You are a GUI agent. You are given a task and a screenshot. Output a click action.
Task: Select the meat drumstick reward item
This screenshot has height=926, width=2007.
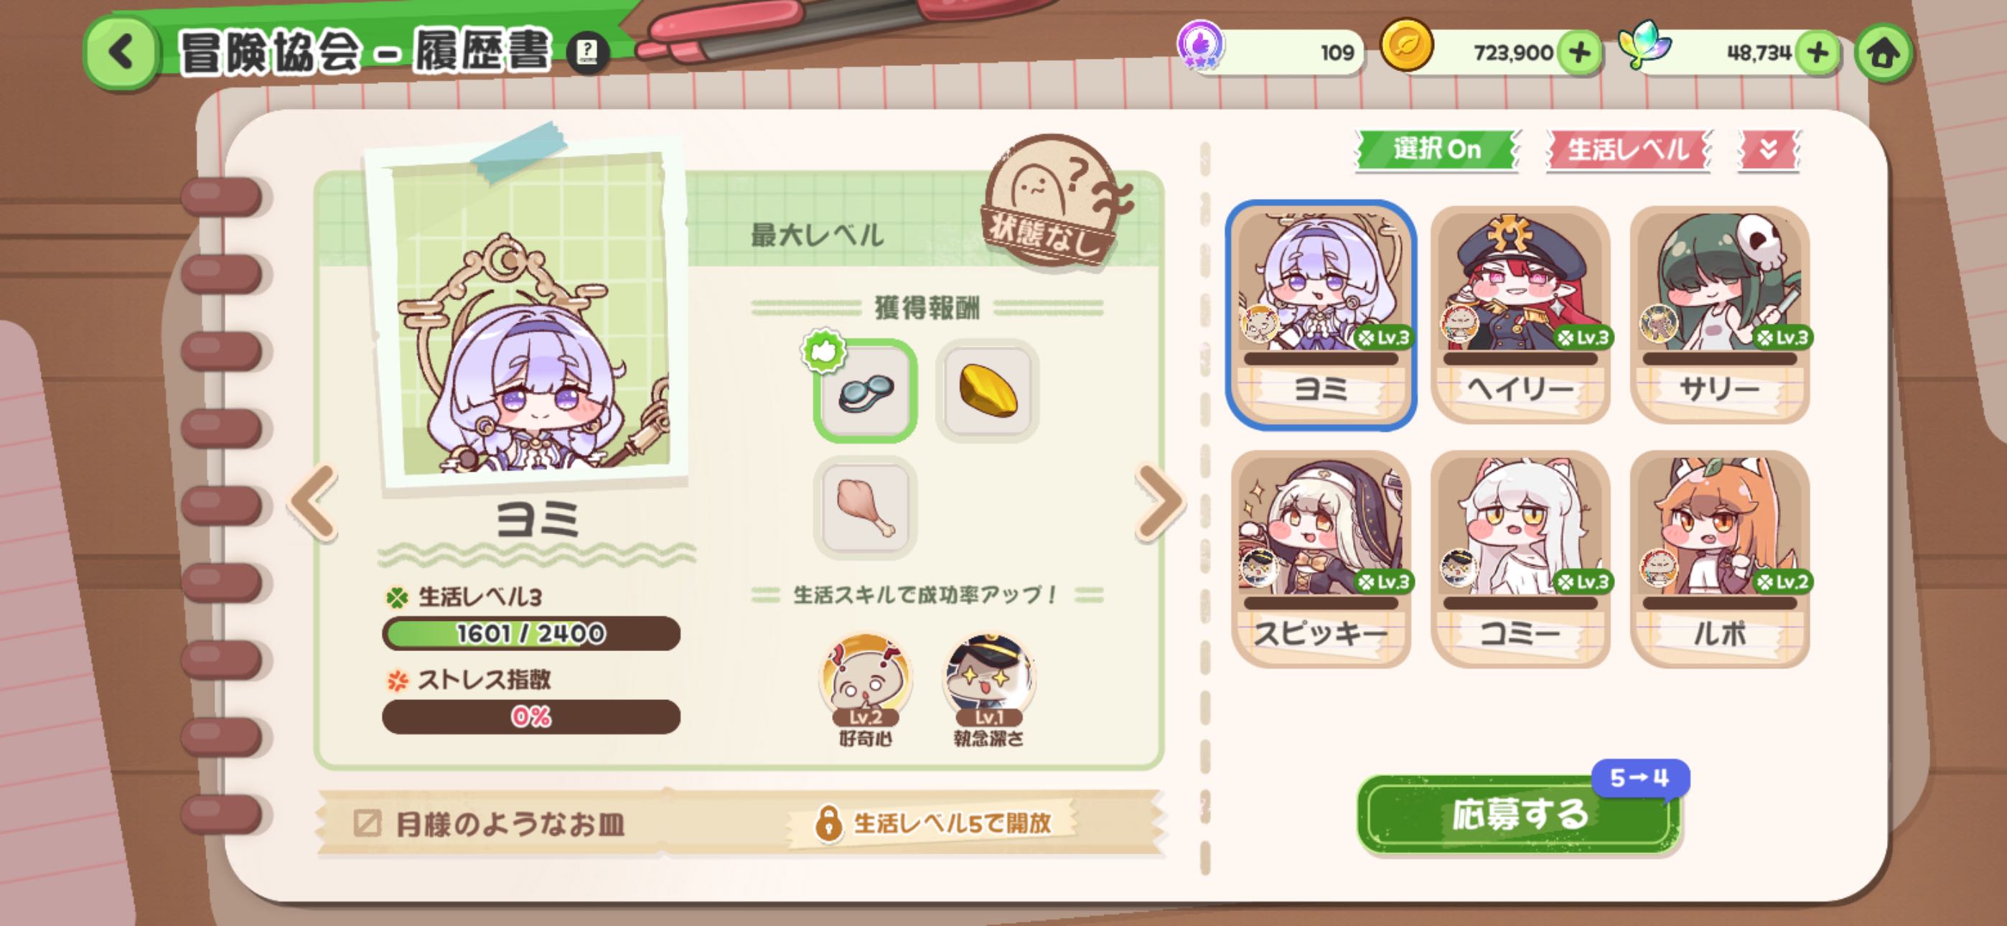point(865,508)
